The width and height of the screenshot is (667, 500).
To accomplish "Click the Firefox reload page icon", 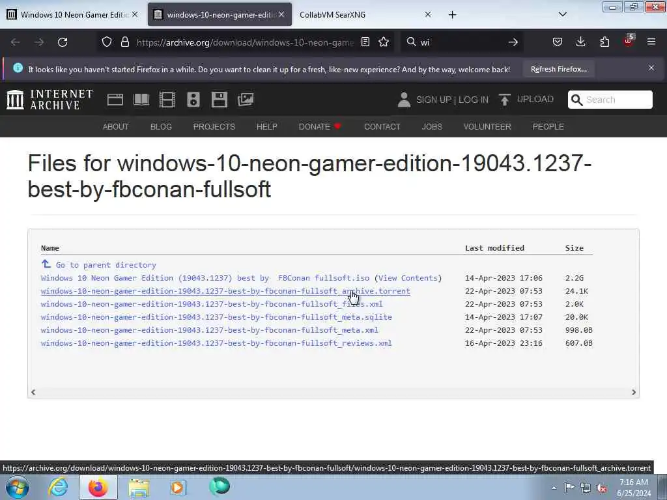I will click(63, 42).
